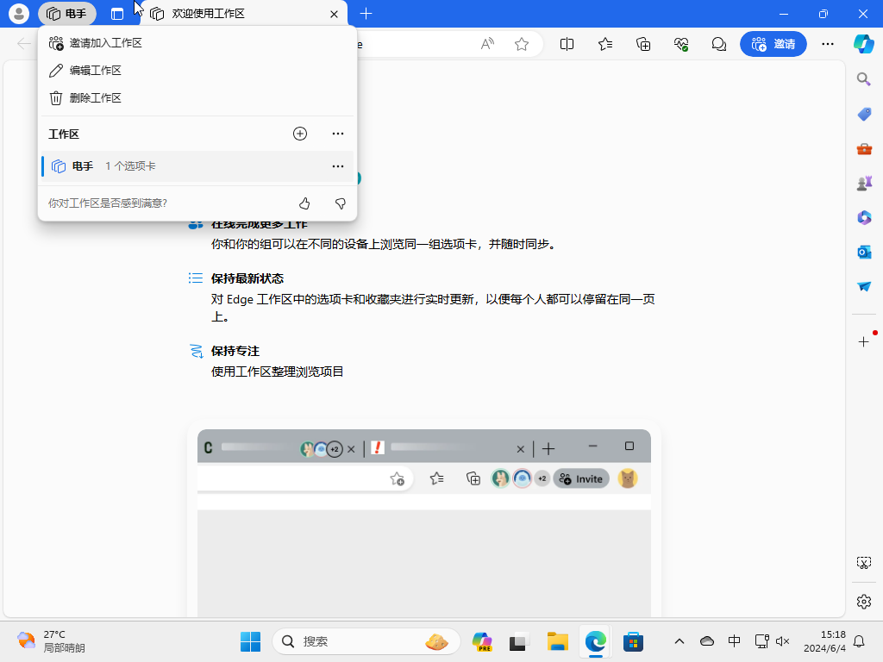Open the Shopping sidebar icon

tap(864, 114)
